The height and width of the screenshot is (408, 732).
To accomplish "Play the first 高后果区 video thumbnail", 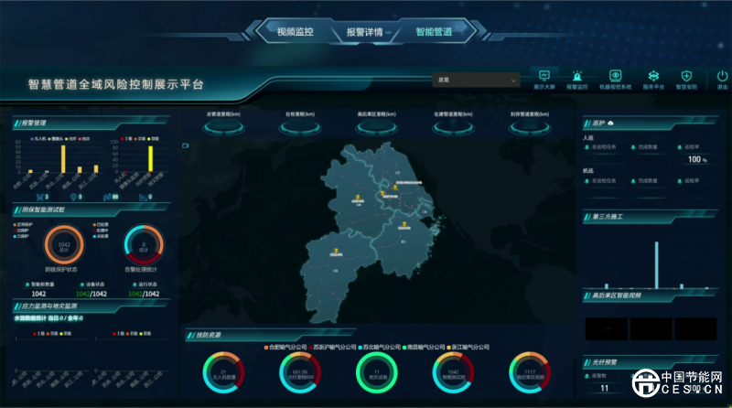I will coord(606,329).
